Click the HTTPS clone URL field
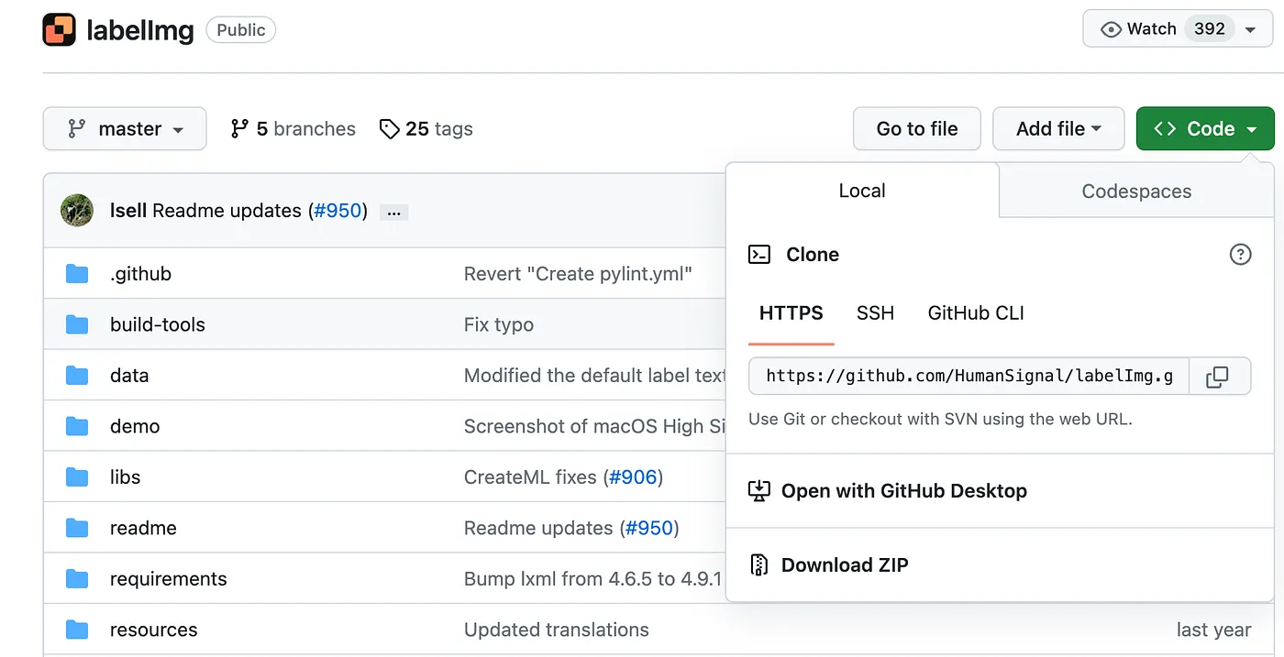 pos(969,377)
